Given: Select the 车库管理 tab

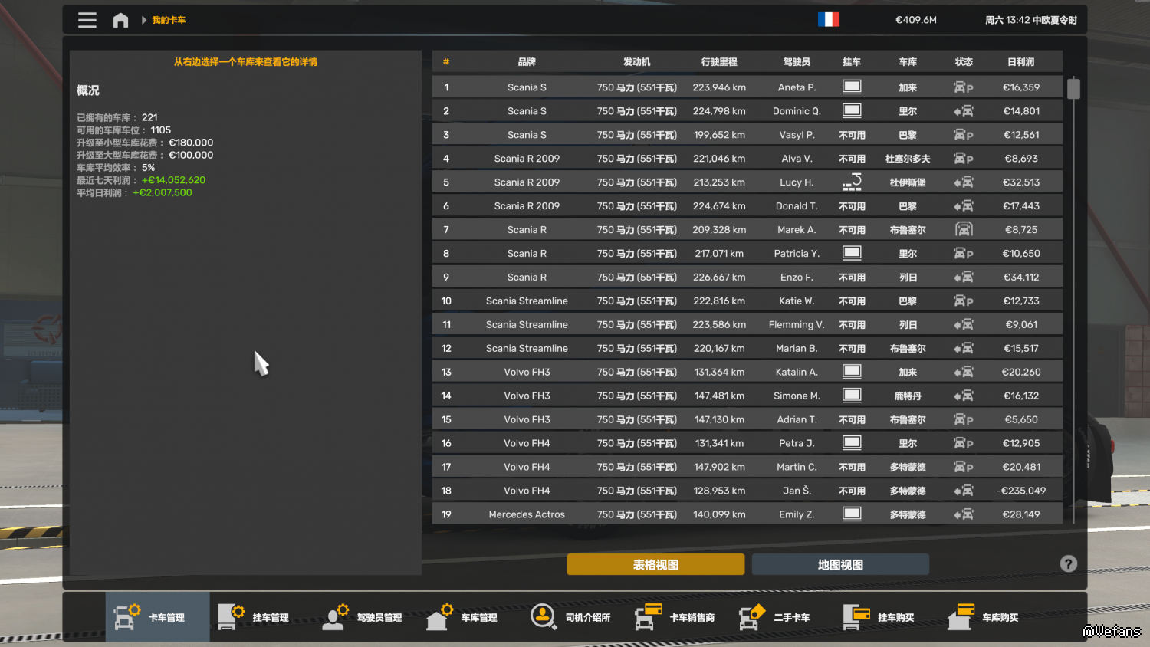Looking at the screenshot, I should [469, 617].
